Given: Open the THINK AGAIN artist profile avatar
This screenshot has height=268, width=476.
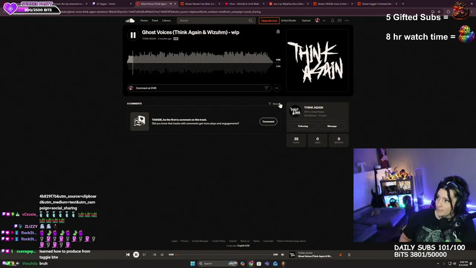Looking at the screenshot, I should tap(295, 111).
